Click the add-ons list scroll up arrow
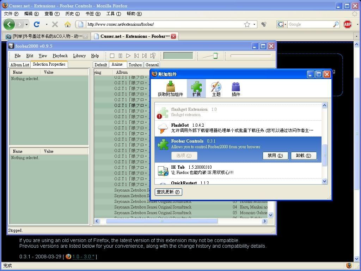The width and height of the screenshot is (361, 271). pyautogui.click(x=324, y=106)
